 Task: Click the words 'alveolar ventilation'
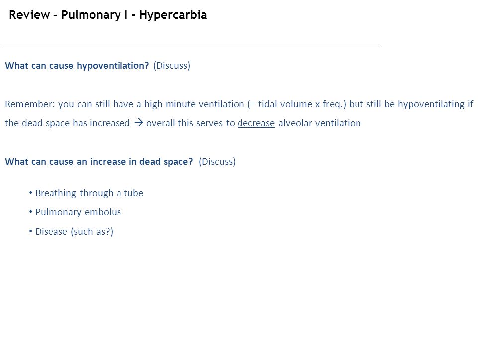tap(320, 123)
